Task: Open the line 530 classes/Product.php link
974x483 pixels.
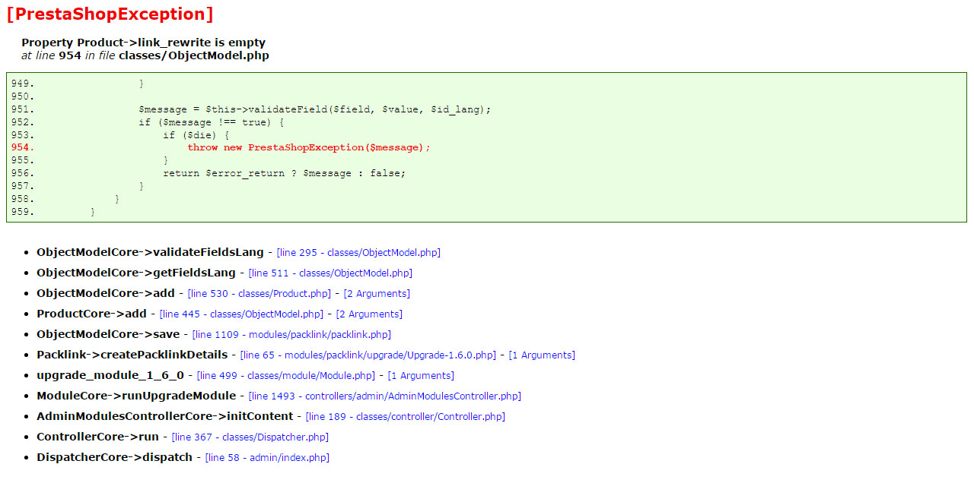Action: tap(259, 293)
